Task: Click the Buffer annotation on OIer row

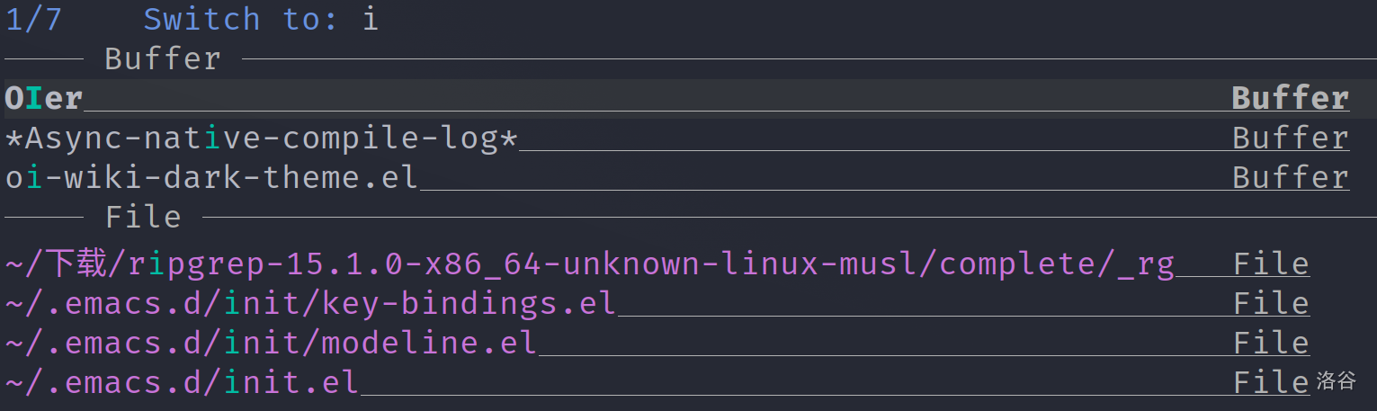Action: pos(1290,99)
